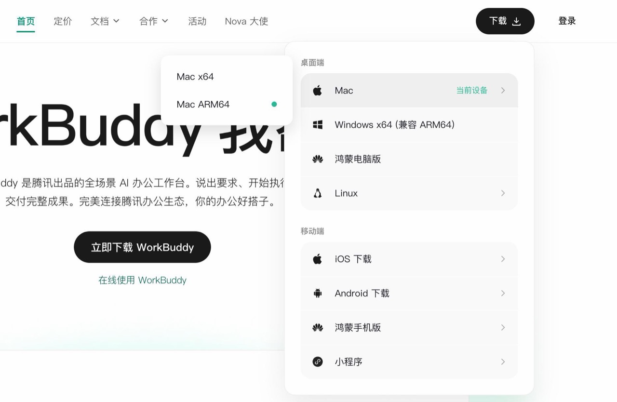Expand the 合作 dropdown arrow
The image size is (617, 402).
pyautogui.click(x=165, y=21)
